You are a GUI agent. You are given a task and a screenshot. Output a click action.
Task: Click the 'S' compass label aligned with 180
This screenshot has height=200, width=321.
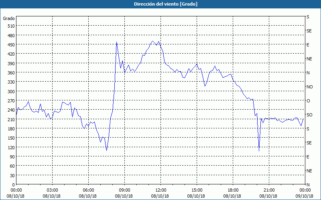(308, 129)
